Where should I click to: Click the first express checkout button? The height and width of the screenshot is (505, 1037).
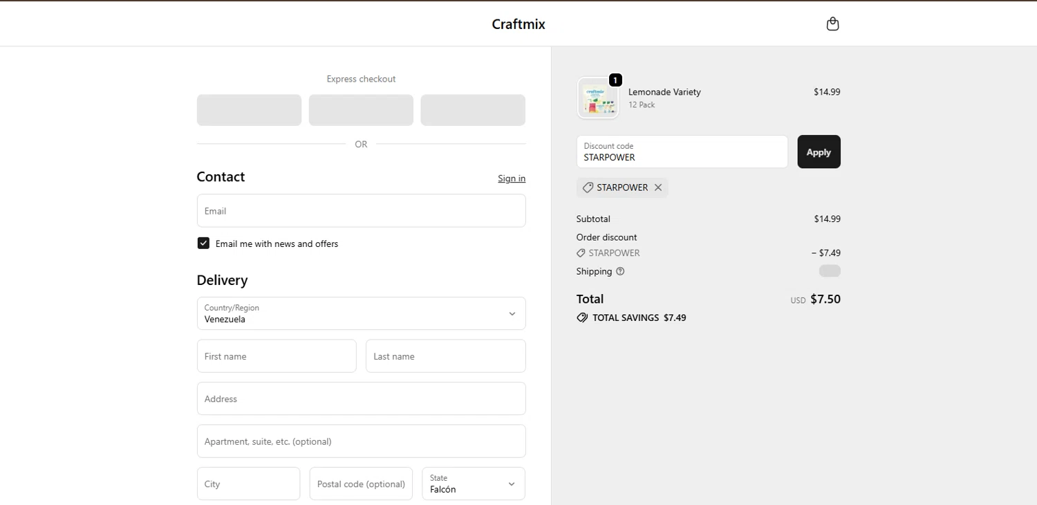[249, 110]
